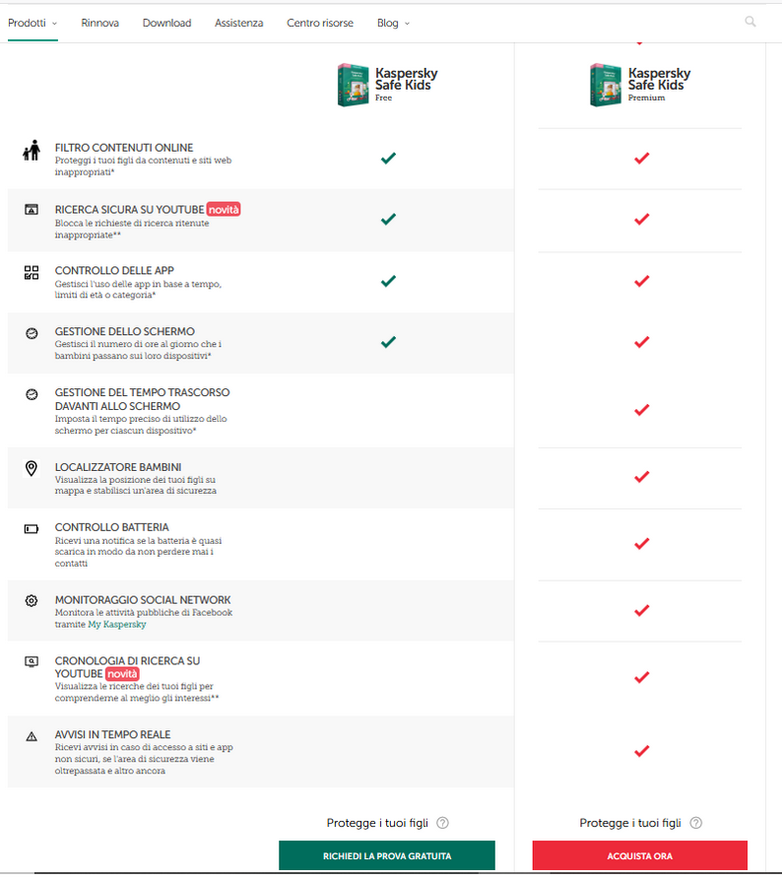The image size is (782, 879).
Task: Open the Assistenza menu item
Action: 238,23
